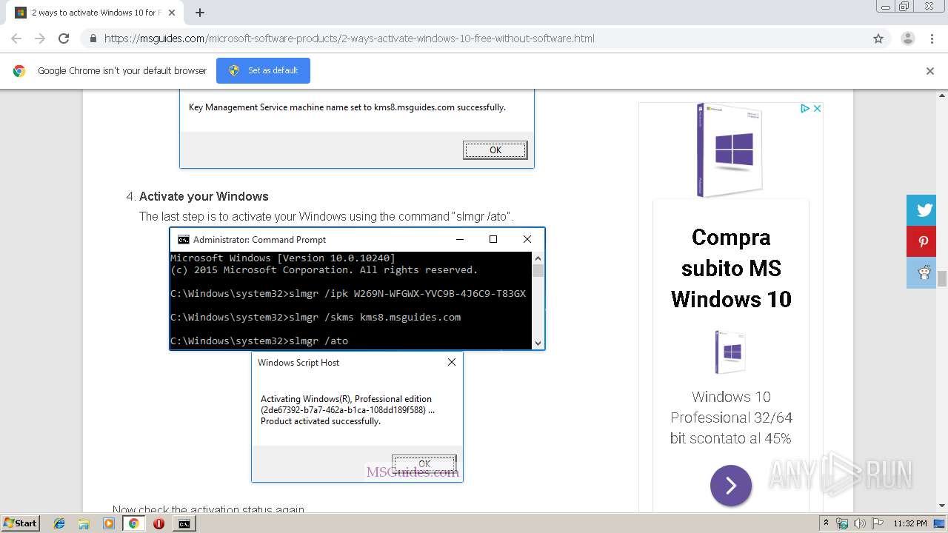Viewport: 948px width, 533px height.
Task: Open Chrome three-dot menu
Action: coord(932,38)
